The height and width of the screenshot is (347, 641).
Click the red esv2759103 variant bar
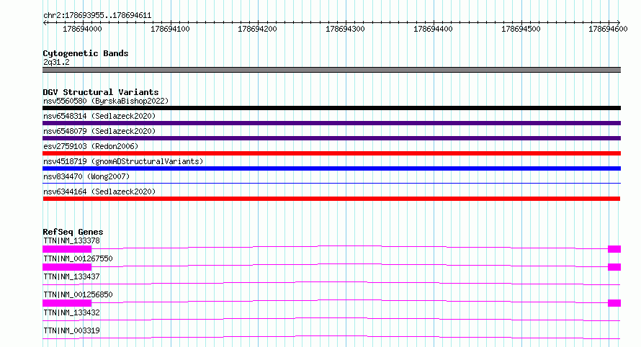(331, 153)
